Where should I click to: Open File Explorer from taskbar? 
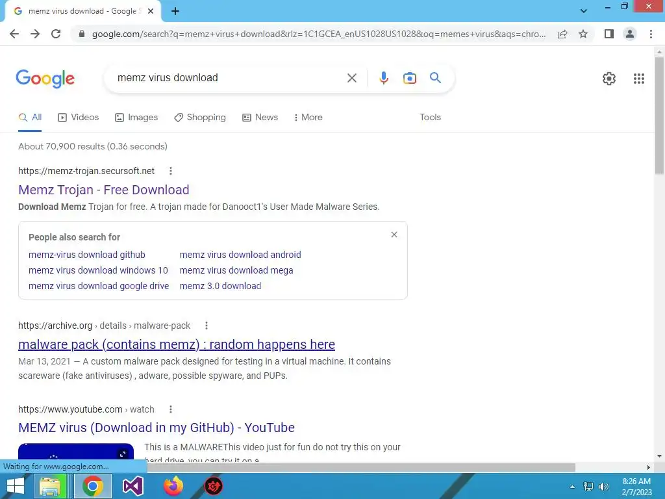[51, 486]
